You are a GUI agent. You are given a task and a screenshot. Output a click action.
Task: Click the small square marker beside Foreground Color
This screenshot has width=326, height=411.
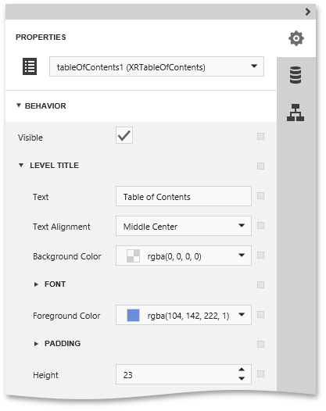(x=260, y=315)
